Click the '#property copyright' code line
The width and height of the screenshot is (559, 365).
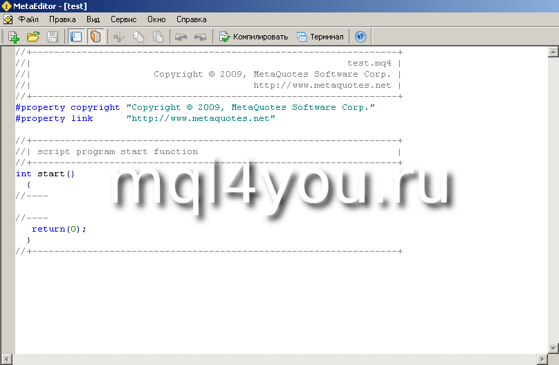[195, 107]
